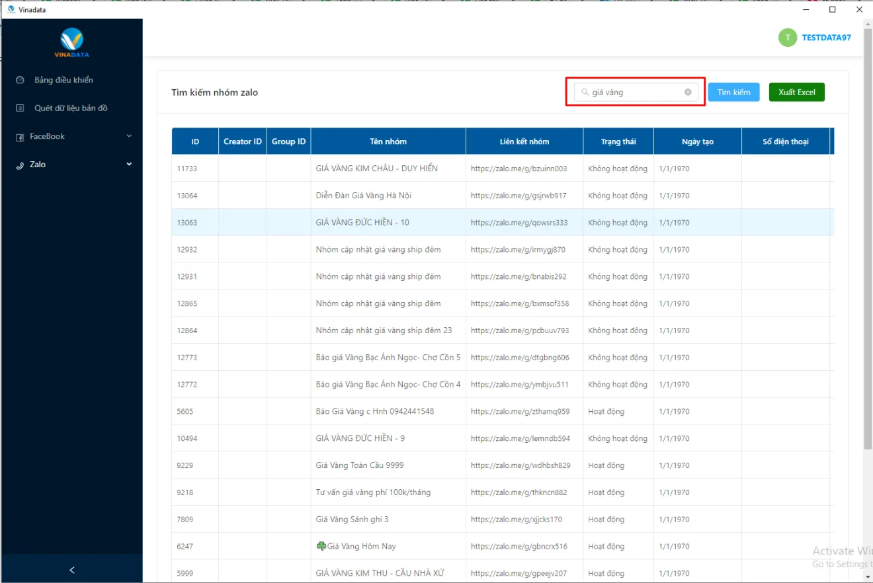
Task: Open Quét dữ liệu bản đồ menu
Action: (x=71, y=108)
